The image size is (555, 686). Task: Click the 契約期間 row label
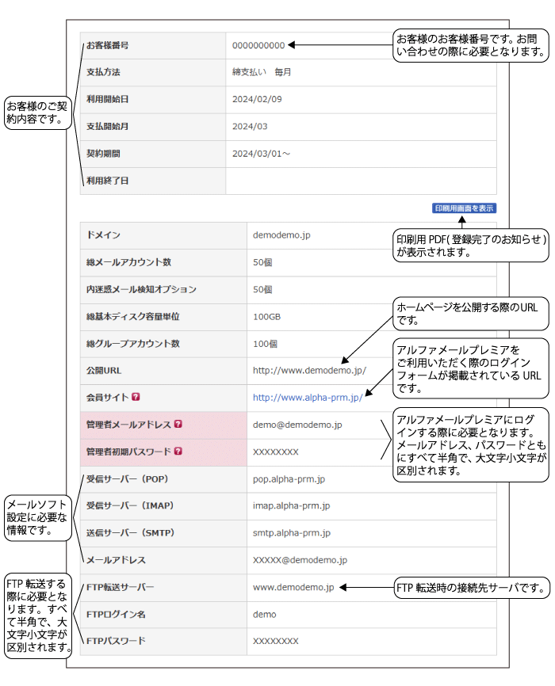(103, 154)
